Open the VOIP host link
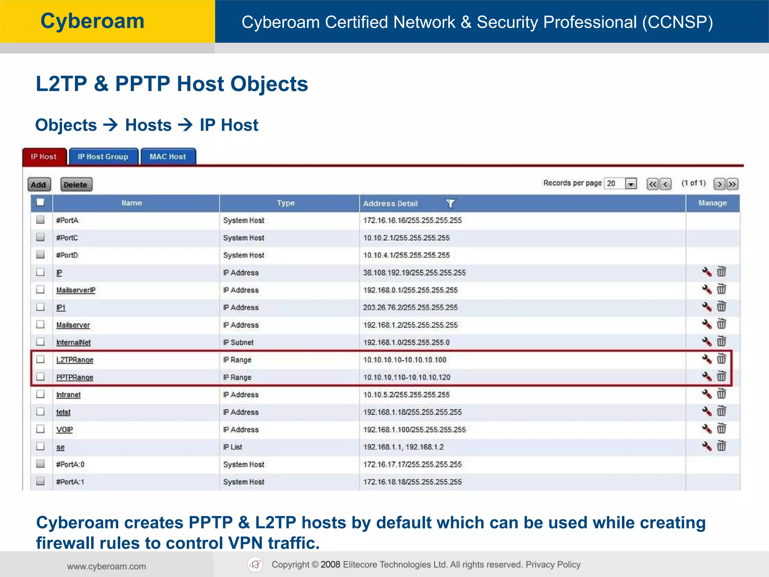The width and height of the screenshot is (769, 577). pos(65,430)
